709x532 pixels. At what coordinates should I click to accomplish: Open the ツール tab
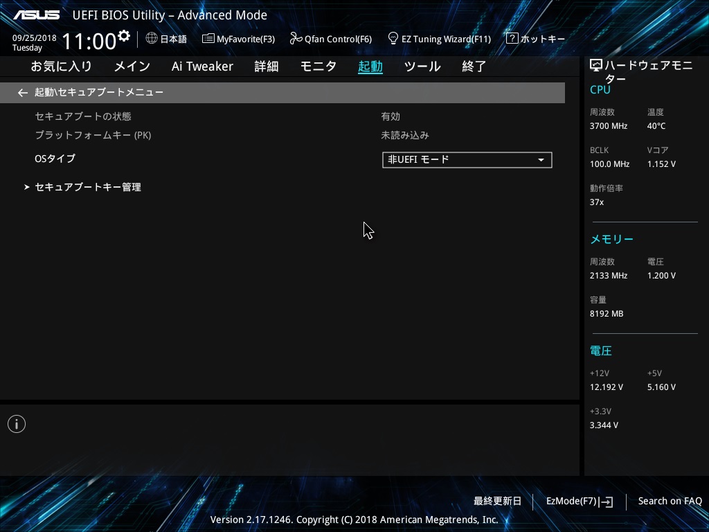coord(422,66)
